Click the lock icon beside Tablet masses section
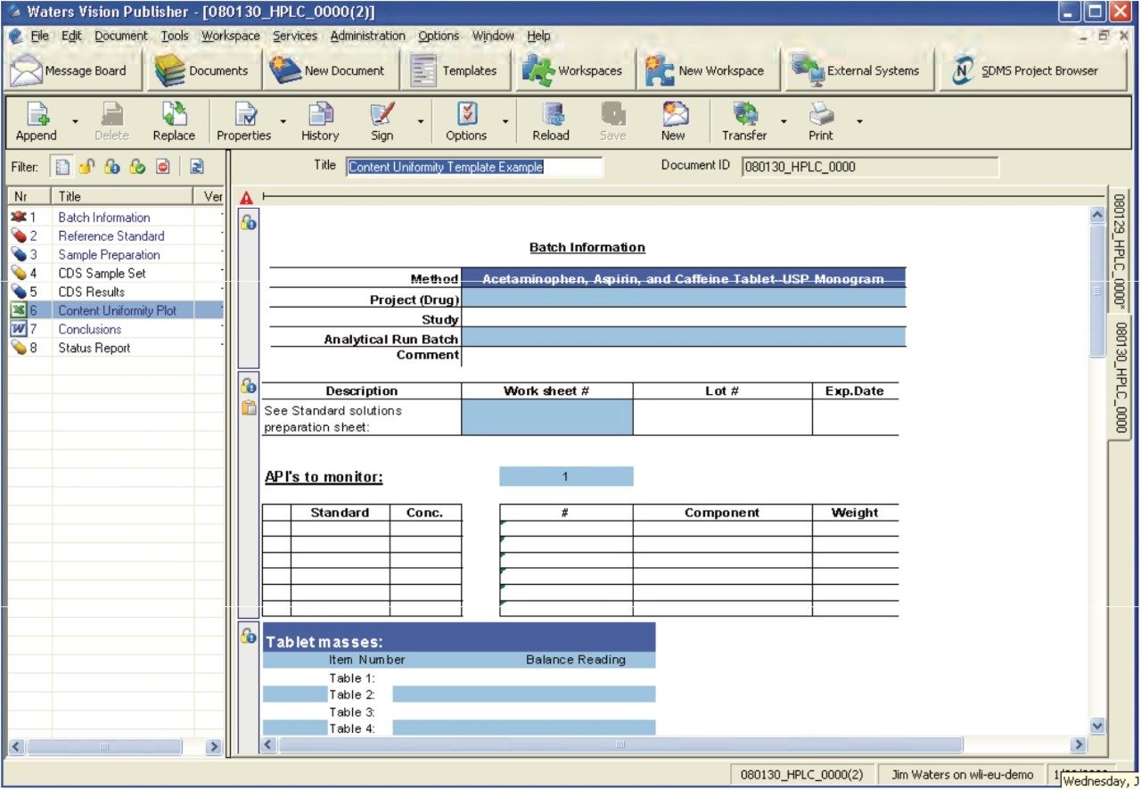This screenshot has width=1141, height=790. 249,637
